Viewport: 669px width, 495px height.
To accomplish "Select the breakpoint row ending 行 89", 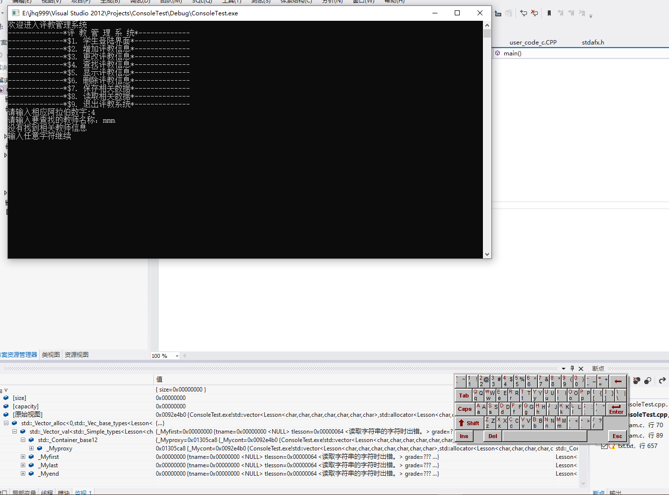I will click(646, 436).
